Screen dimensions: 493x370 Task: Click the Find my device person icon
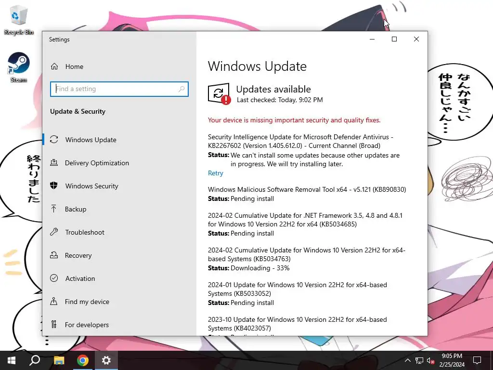(x=54, y=302)
